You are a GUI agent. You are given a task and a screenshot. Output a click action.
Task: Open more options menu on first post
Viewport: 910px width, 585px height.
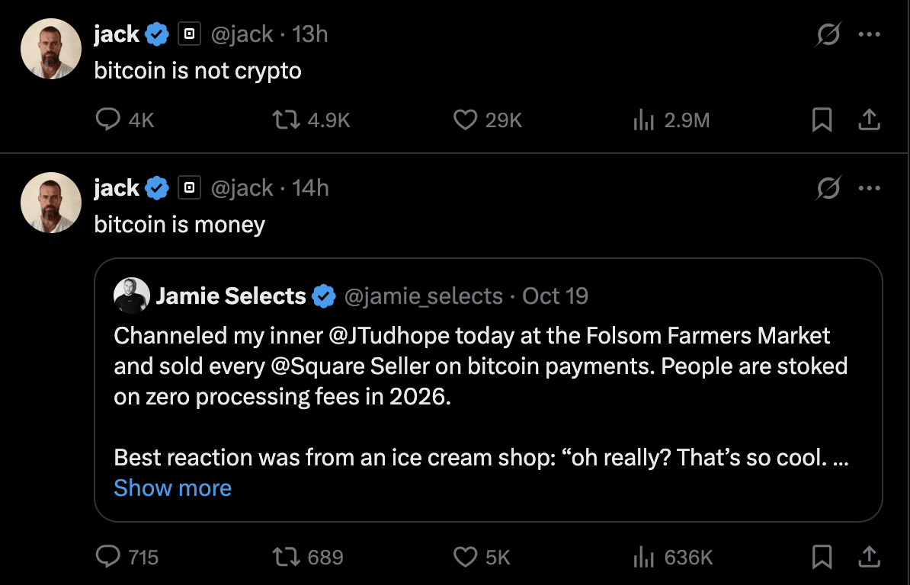click(x=870, y=34)
